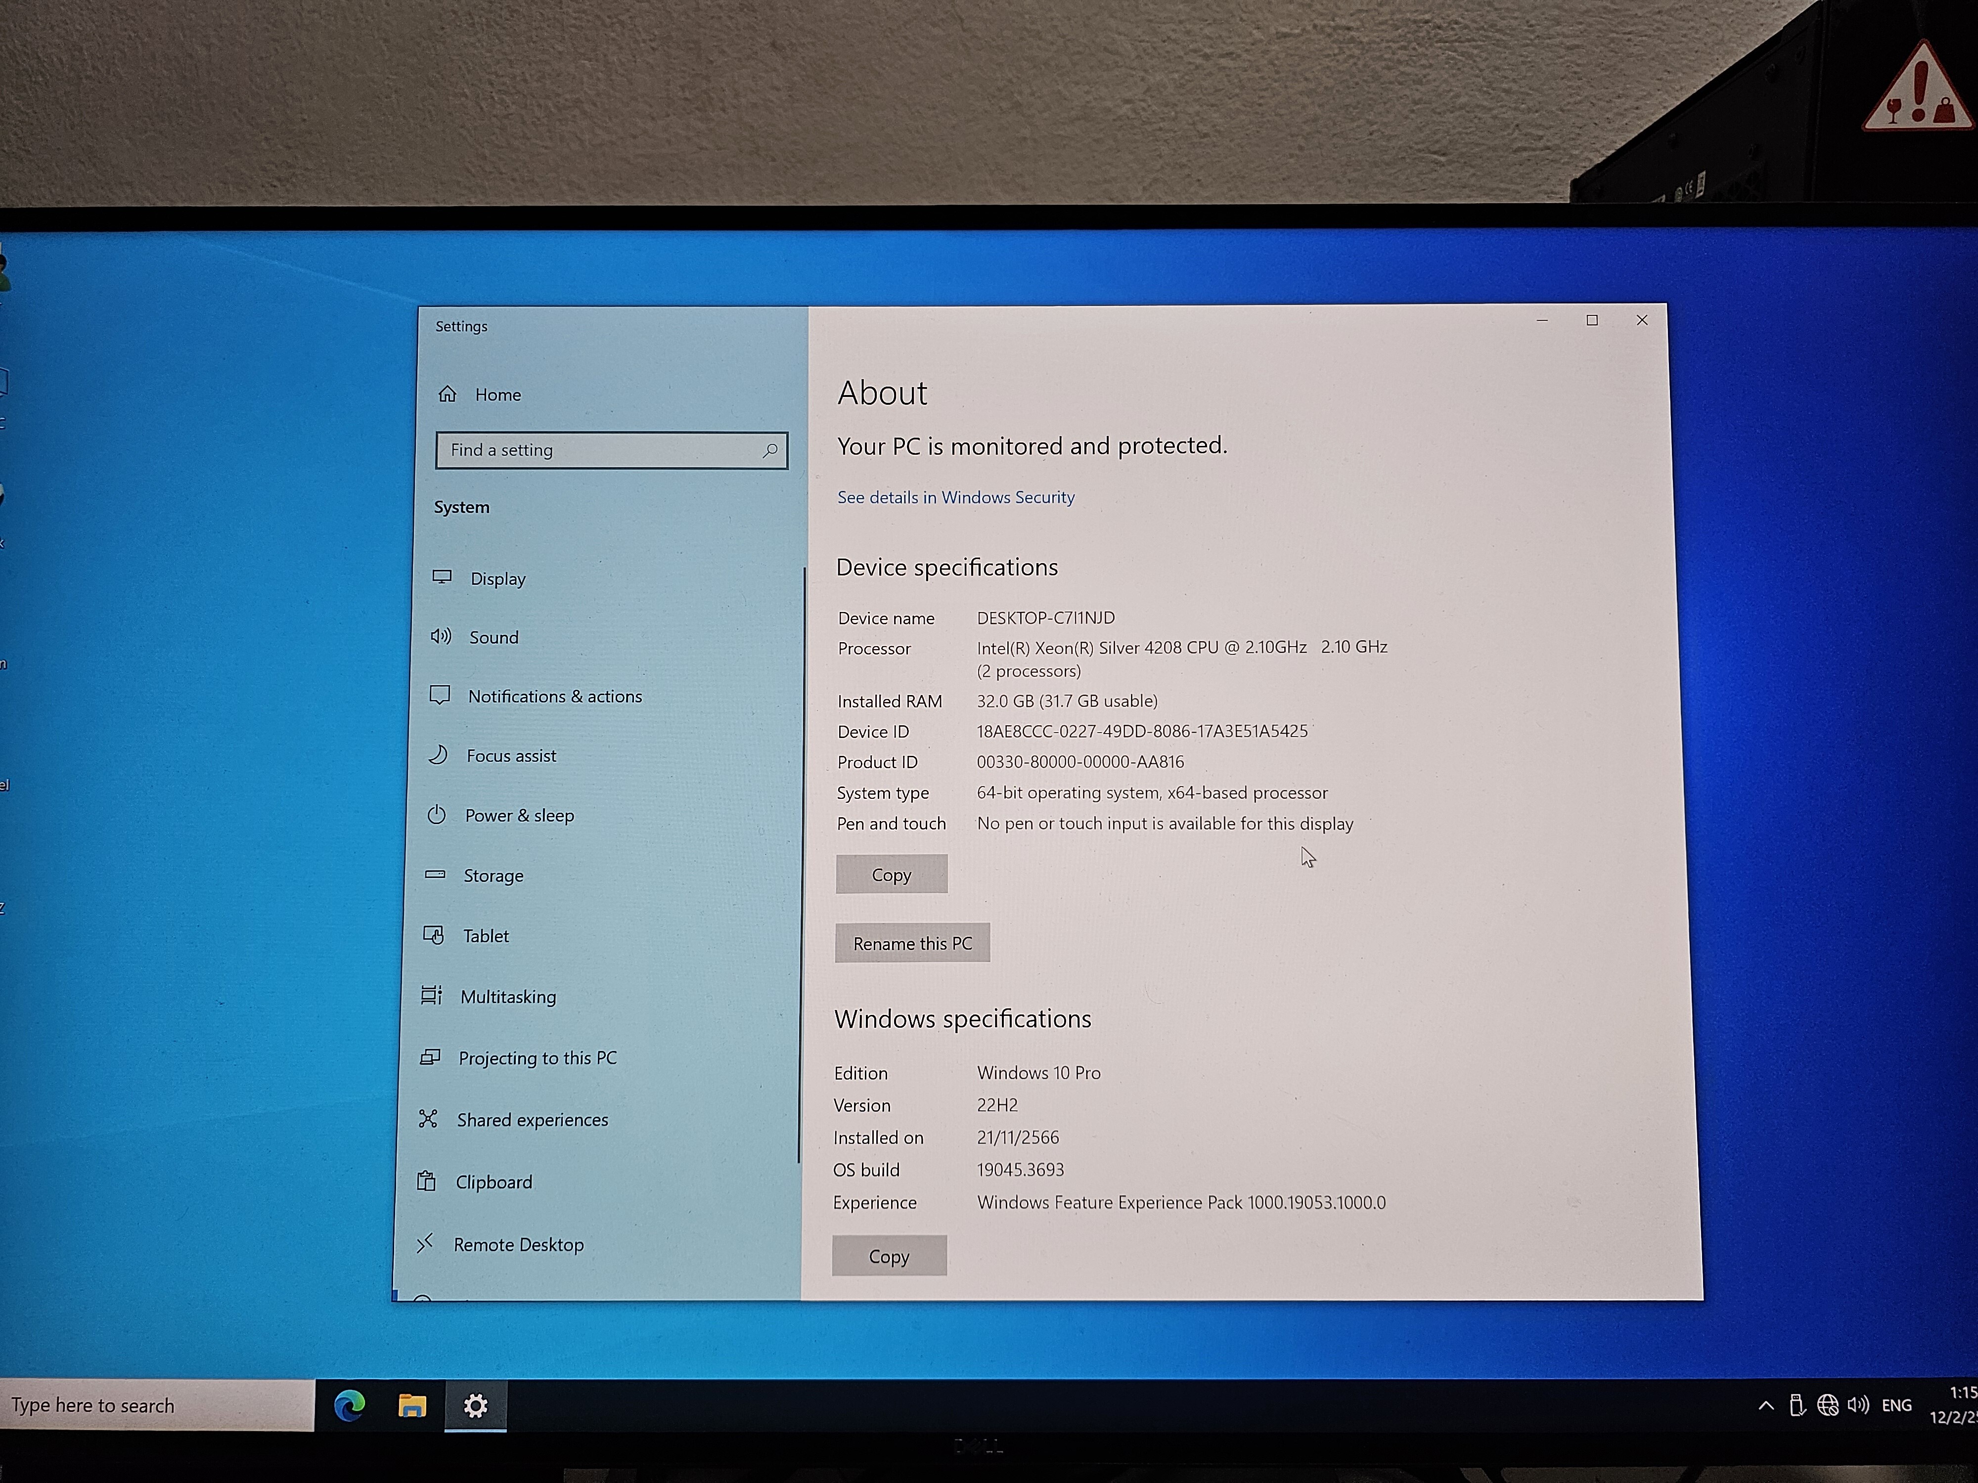Screen dimensions: 1978x1483
Task: Click the Remote Desktop icon
Action: click(x=425, y=1243)
